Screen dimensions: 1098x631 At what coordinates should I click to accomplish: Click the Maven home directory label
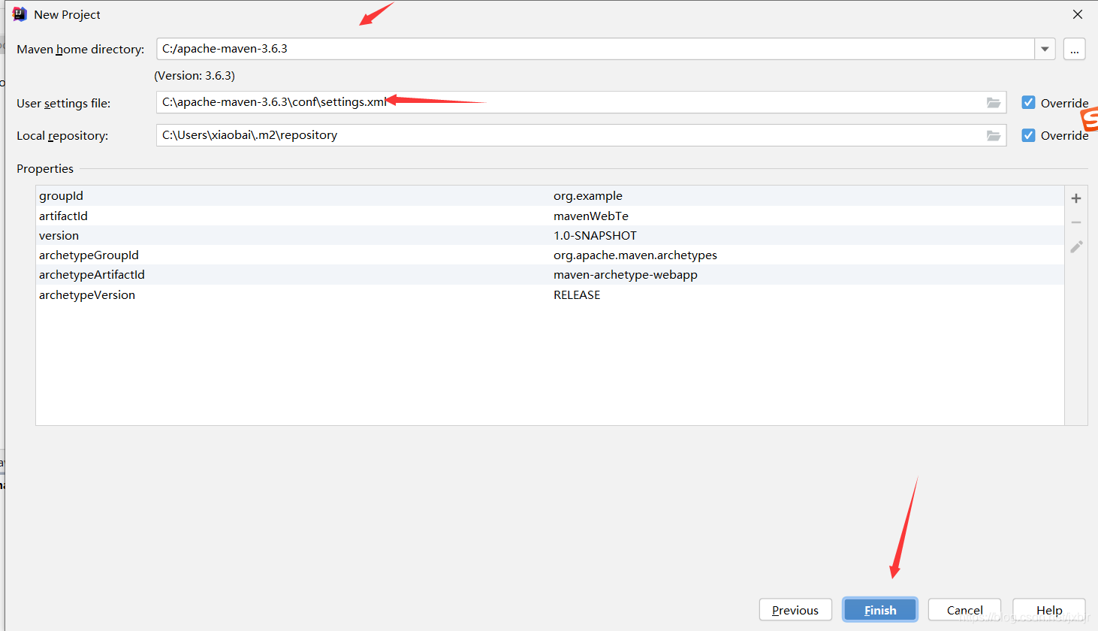[x=80, y=50]
